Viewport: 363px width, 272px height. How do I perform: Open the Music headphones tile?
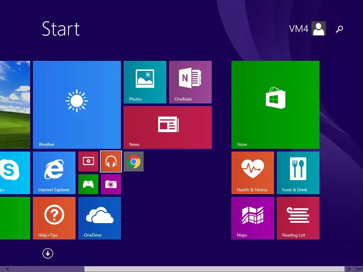click(111, 161)
